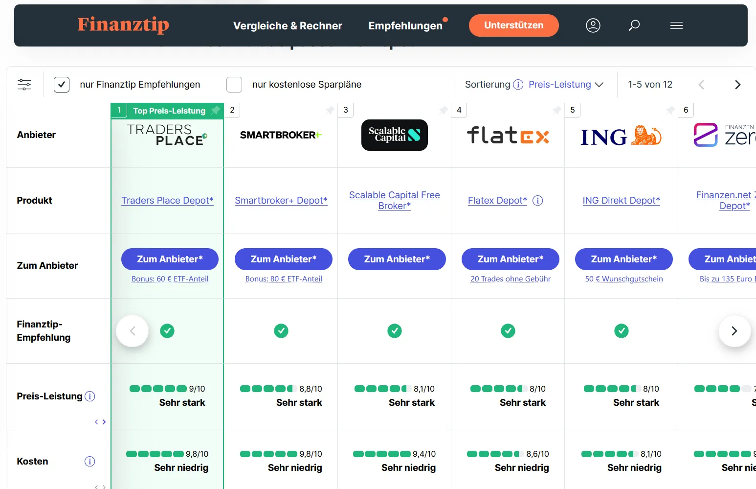The width and height of the screenshot is (756, 489).
Task: Click the search magnifier icon
Action: [x=634, y=25]
